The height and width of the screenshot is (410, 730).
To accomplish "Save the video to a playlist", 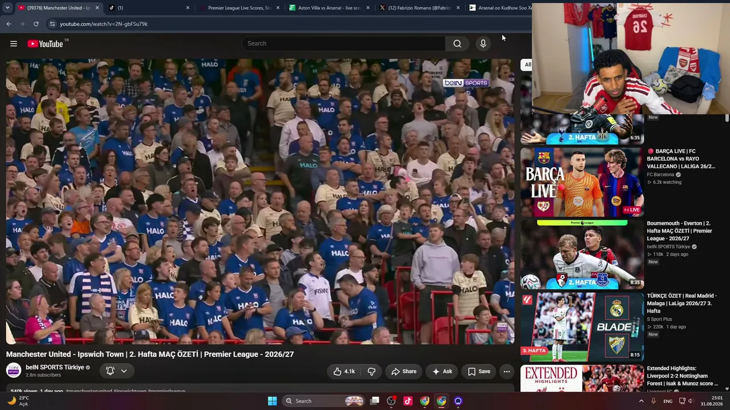I will (478, 371).
